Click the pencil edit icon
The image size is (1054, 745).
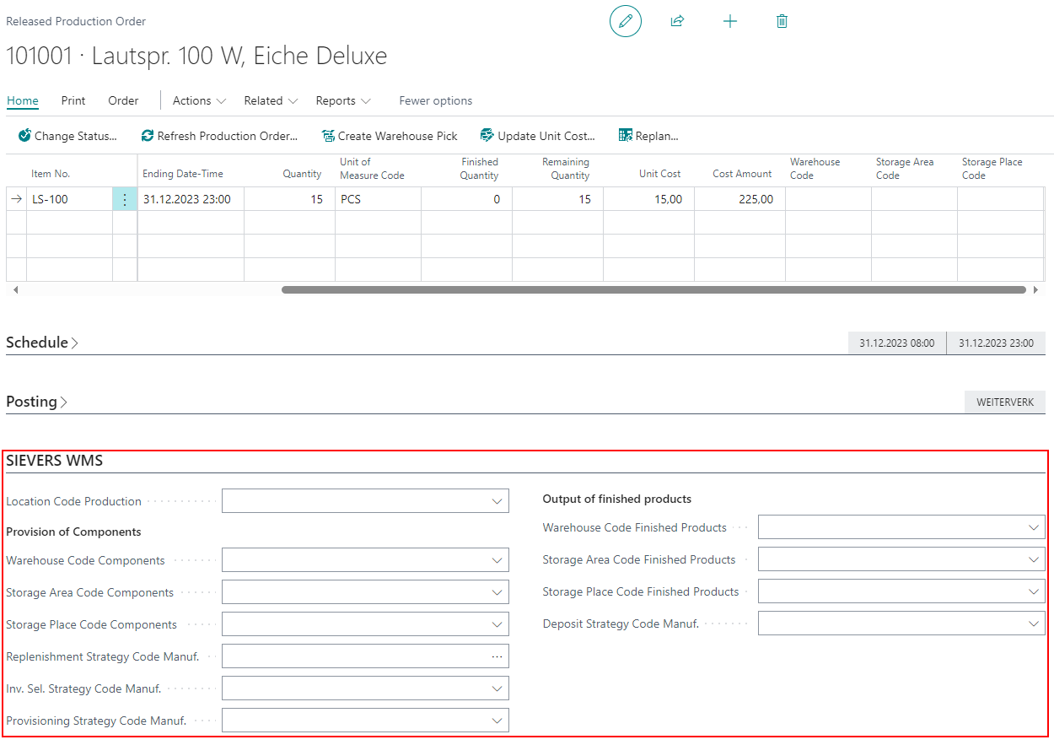pyautogui.click(x=625, y=21)
